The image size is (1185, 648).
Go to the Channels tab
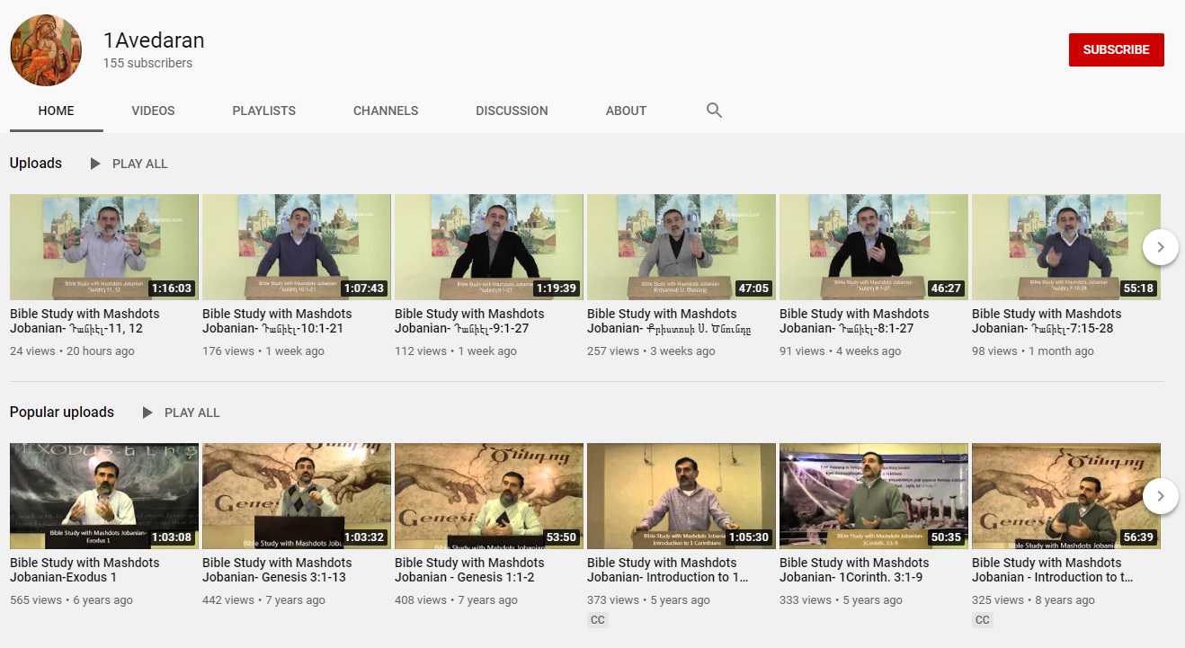[385, 111]
